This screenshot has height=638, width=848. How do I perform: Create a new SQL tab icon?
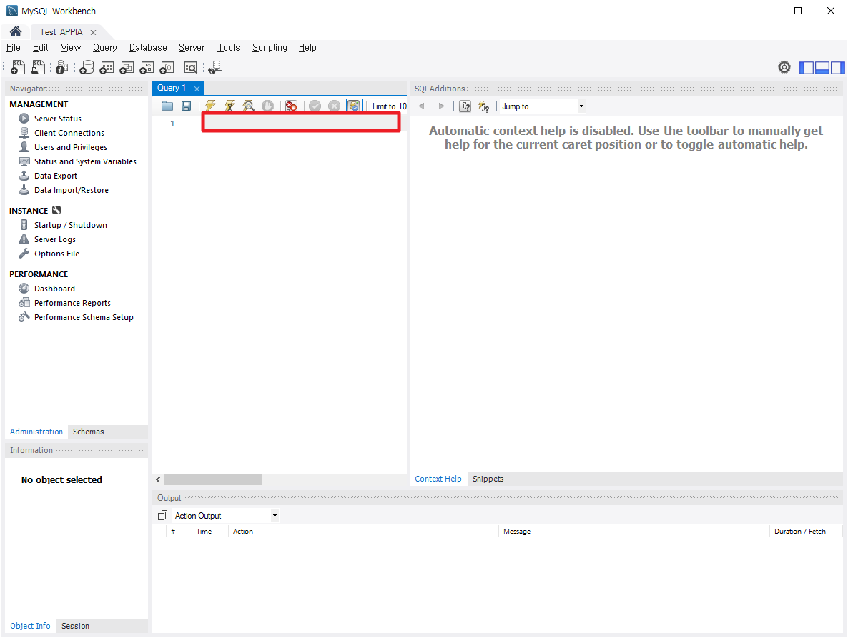(x=17, y=67)
